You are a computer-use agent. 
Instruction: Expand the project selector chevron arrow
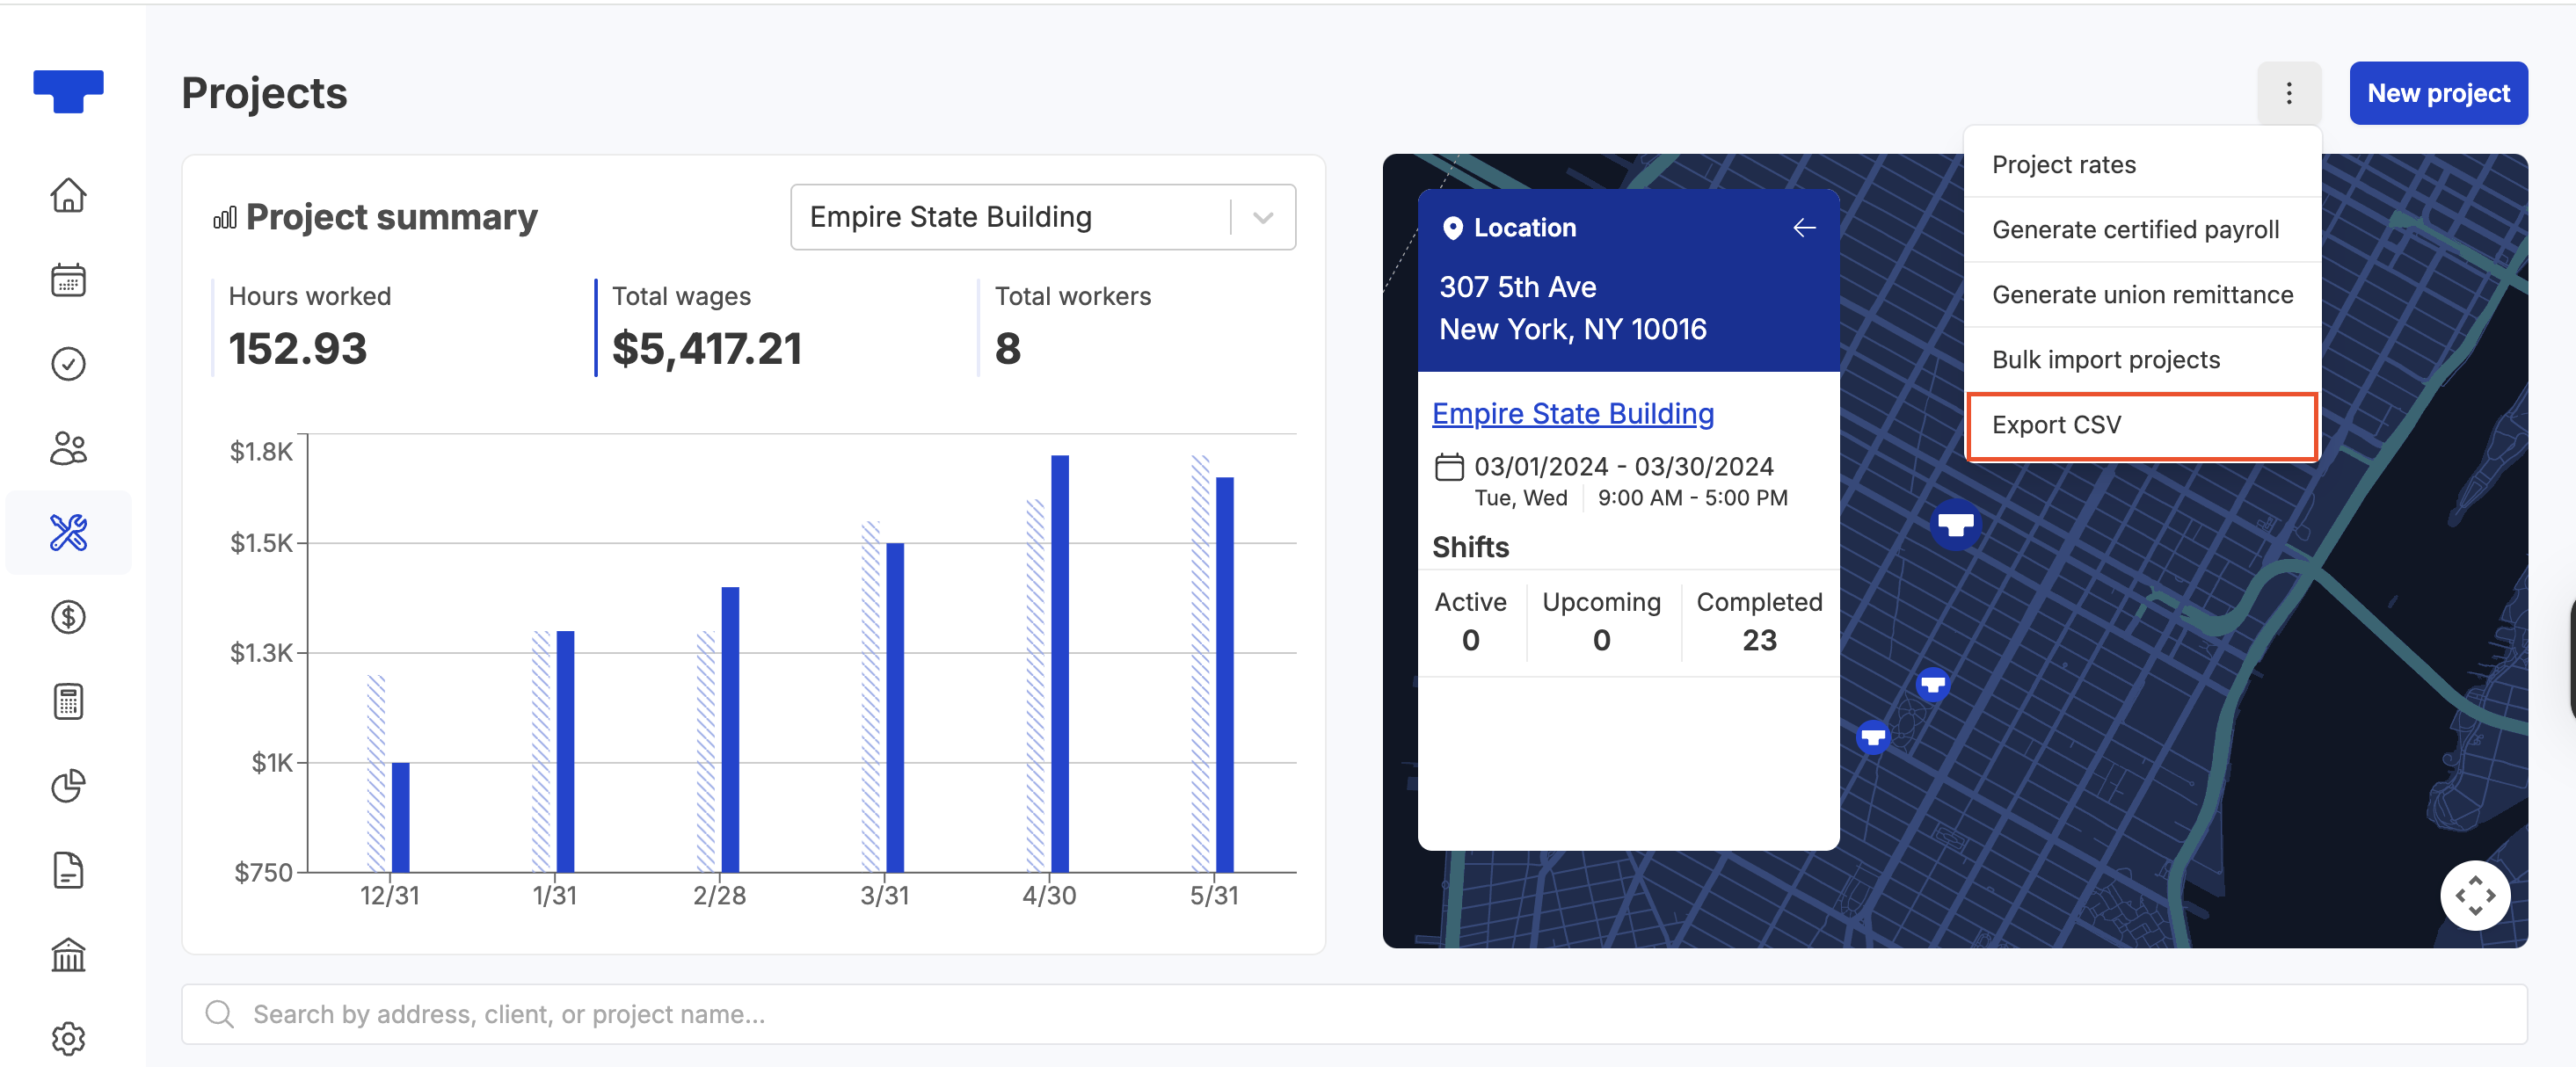1263,218
